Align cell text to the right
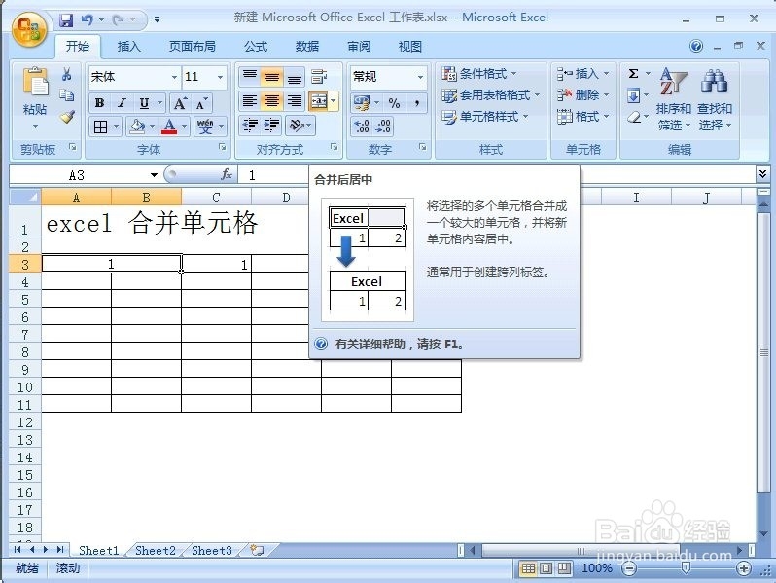This screenshot has height=583, width=776. pos(295,101)
